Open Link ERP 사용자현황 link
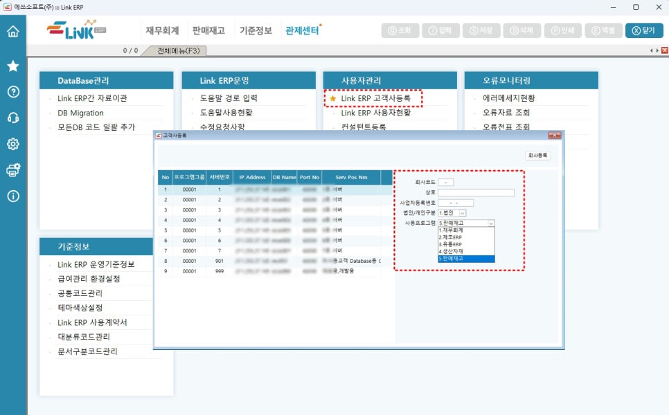 (375, 113)
